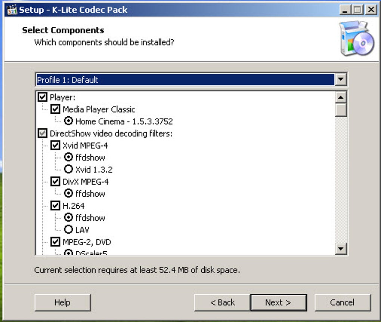
Task: Open Help for the setup
Action: click(x=63, y=303)
